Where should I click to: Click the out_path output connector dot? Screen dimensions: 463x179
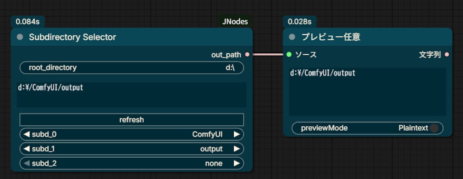coord(247,55)
